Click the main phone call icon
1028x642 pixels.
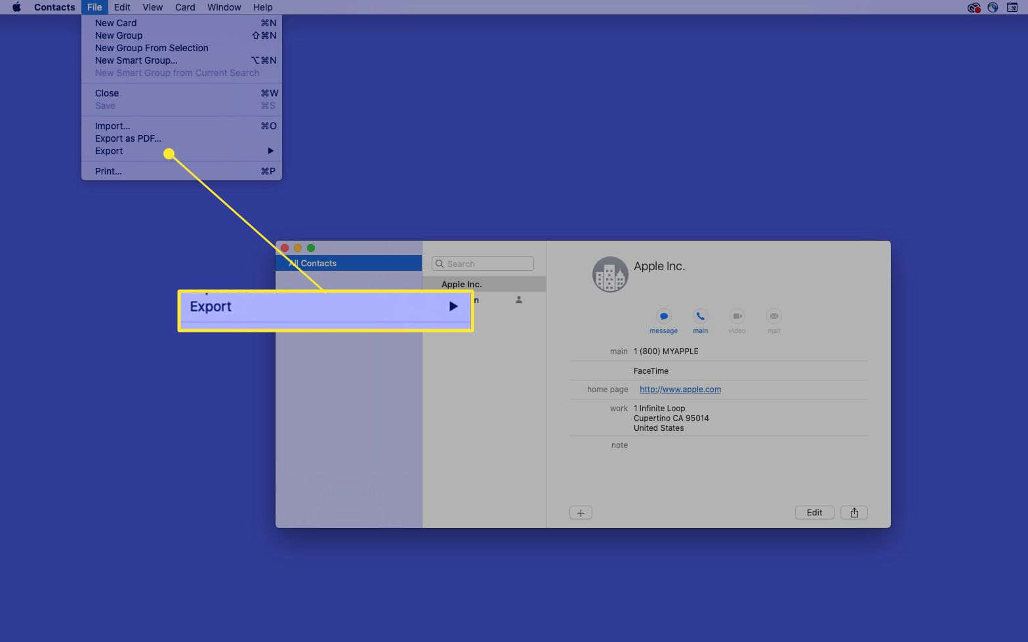[701, 316]
